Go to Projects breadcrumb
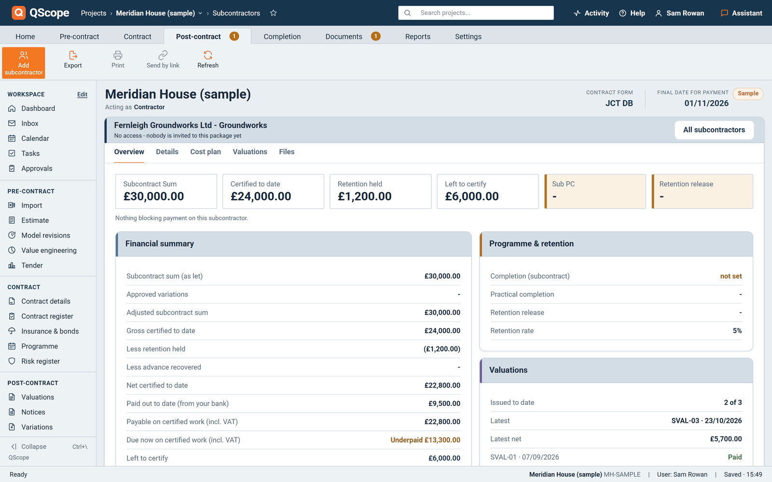This screenshot has width=772, height=482. tap(94, 13)
